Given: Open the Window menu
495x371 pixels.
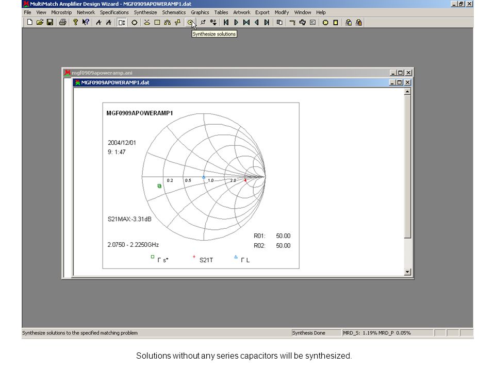Looking at the screenshot, I should pyautogui.click(x=303, y=12).
